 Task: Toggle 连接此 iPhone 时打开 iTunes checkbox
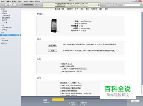tap(61, 83)
